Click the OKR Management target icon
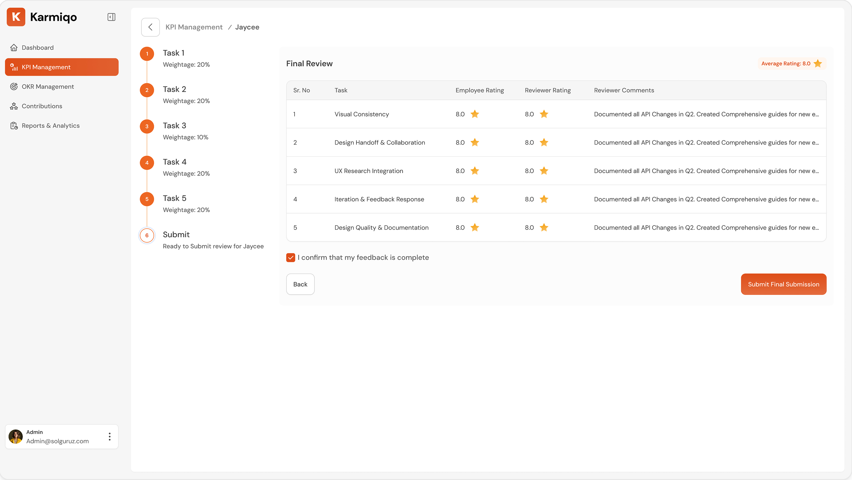The width and height of the screenshot is (852, 480). pos(14,87)
